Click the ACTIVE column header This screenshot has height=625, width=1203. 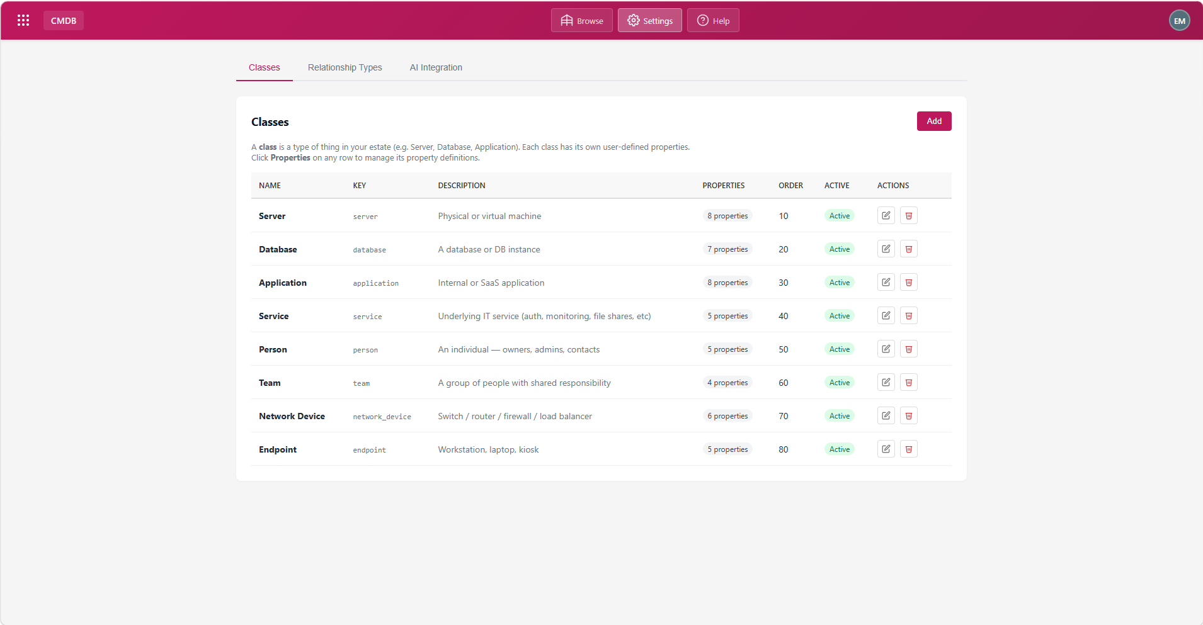coord(836,186)
